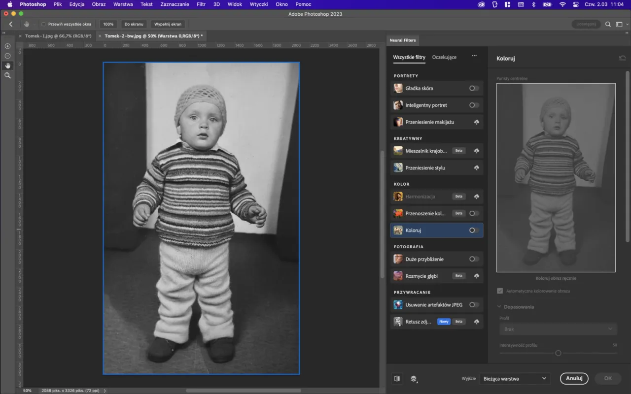This screenshot has height=394, width=631.
Task: Switch to the Oczekujące tab
Action: pos(444,57)
